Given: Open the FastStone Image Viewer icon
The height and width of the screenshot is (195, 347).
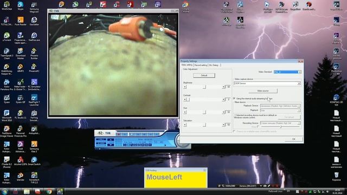Looking at the screenshot, I should pyautogui.click(x=7, y=131).
